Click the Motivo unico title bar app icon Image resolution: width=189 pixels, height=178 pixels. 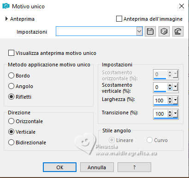6,6
